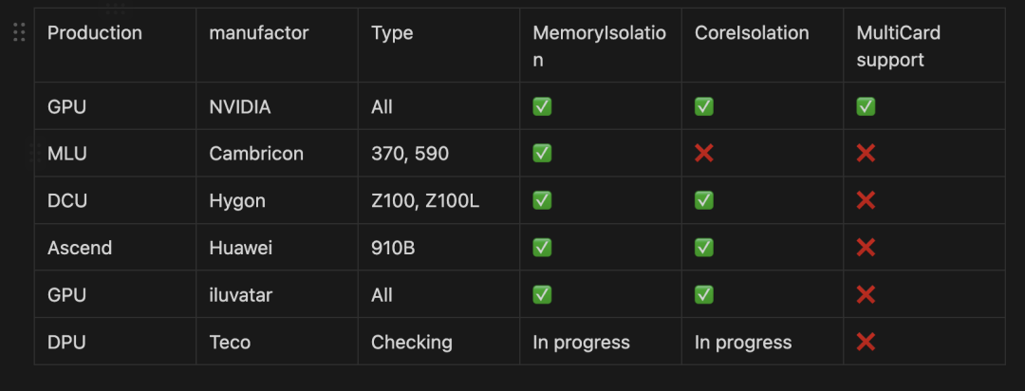Select the MultiCard support header cell

(898, 46)
